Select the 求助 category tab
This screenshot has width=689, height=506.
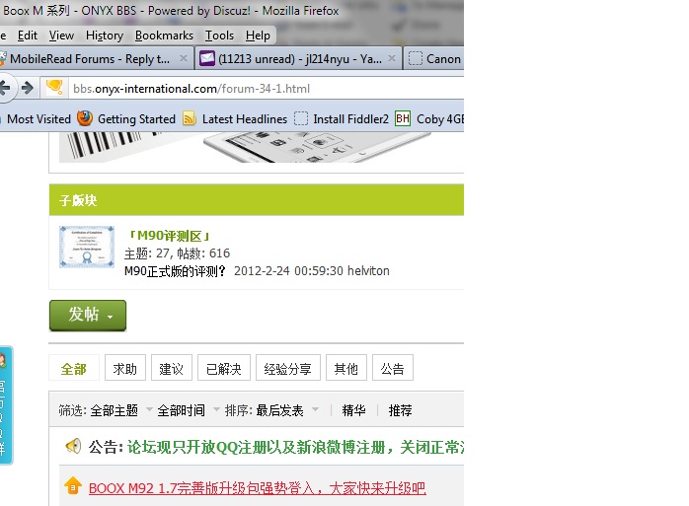coord(125,369)
